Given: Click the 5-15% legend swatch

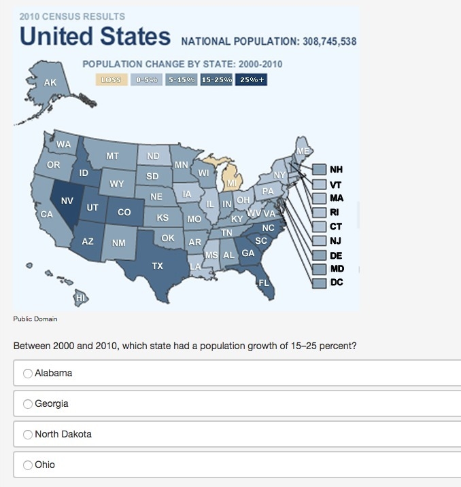Looking at the screenshot, I should point(182,80).
